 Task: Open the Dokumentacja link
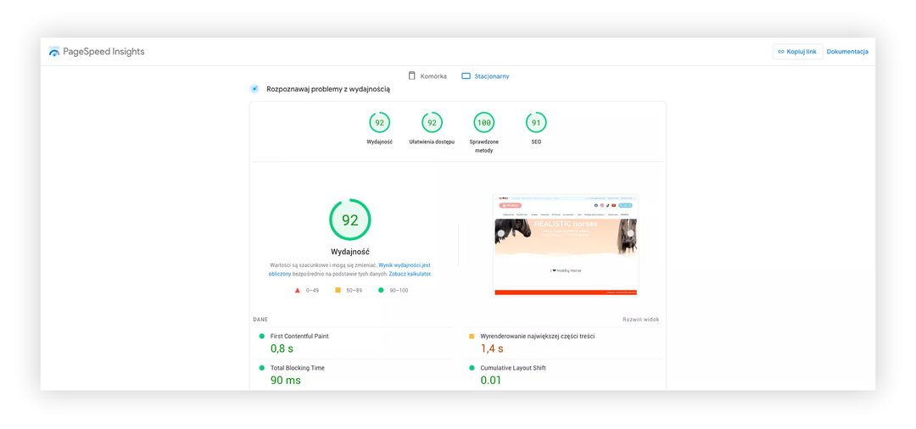[x=846, y=52]
